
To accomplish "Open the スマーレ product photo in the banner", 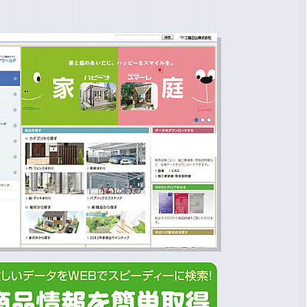I will [x=139, y=97].
